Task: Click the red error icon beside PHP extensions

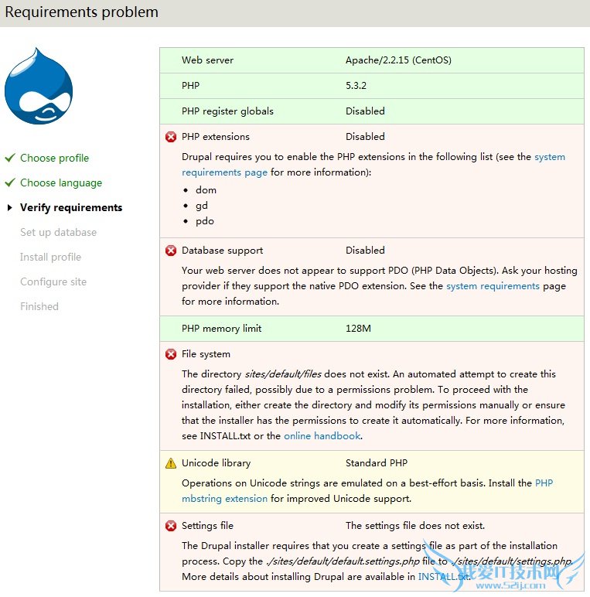Action: point(171,137)
